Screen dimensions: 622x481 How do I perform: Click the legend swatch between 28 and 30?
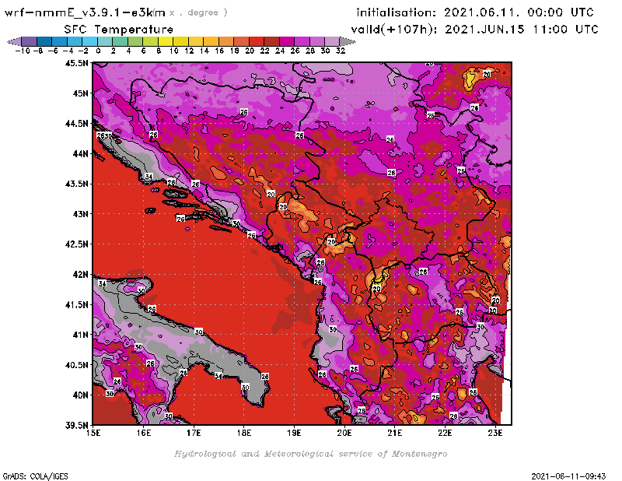coord(317,41)
